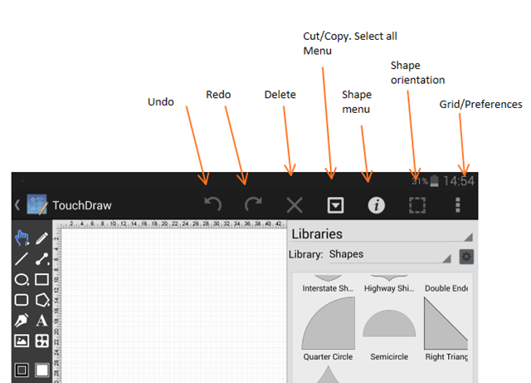This screenshot has height=383, width=531.
Task: Select the Interstate Shield shape label
Action: pyautogui.click(x=328, y=288)
